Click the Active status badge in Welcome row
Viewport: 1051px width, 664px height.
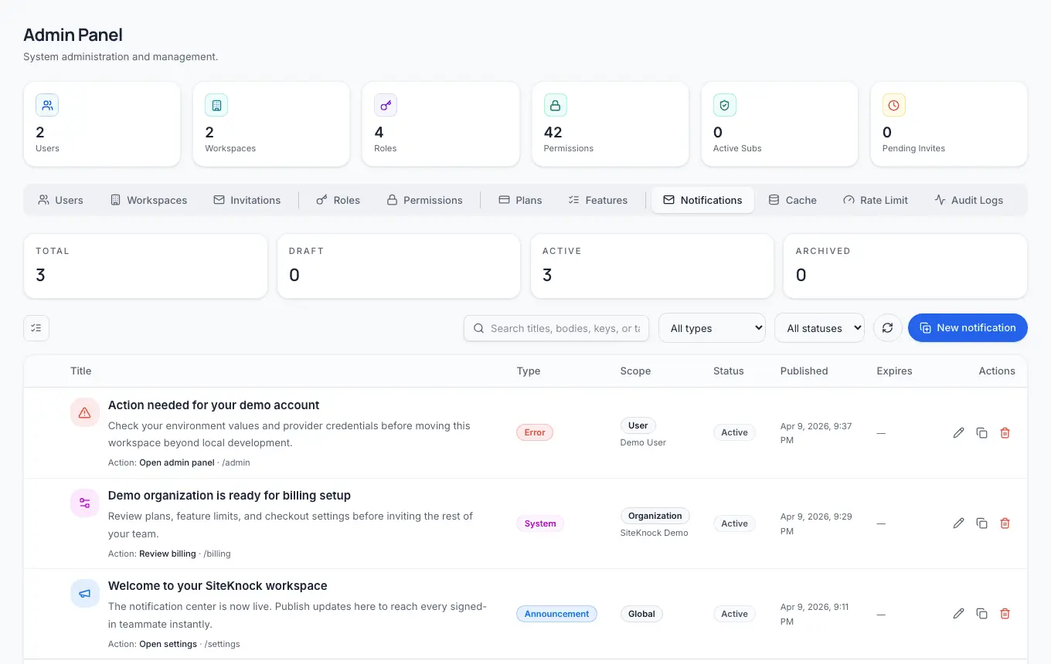tap(734, 614)
